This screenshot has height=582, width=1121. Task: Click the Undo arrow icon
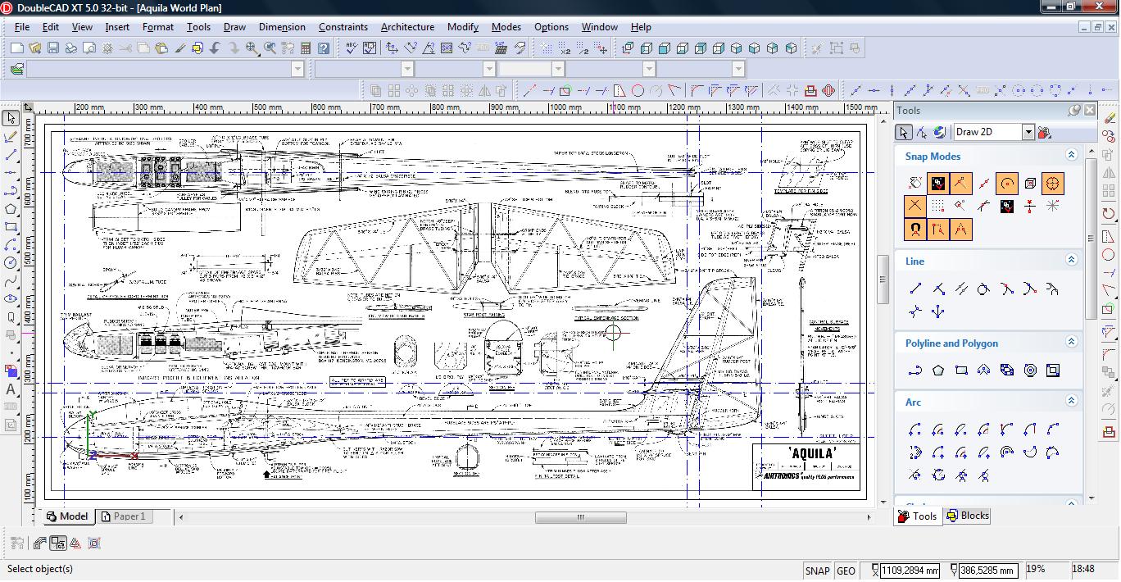tap(216, 48)
